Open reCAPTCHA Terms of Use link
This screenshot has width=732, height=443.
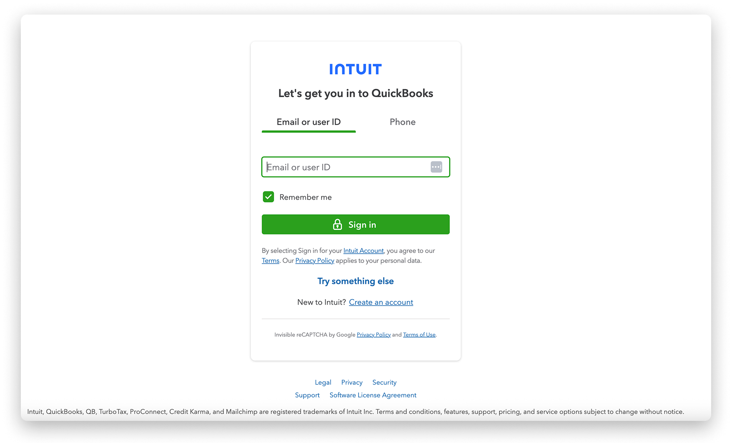[x=419, y=335]
